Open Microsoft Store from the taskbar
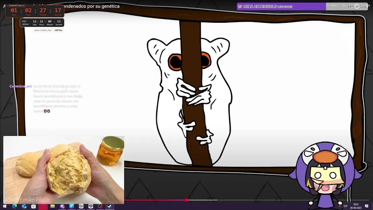 pos(34,206)
